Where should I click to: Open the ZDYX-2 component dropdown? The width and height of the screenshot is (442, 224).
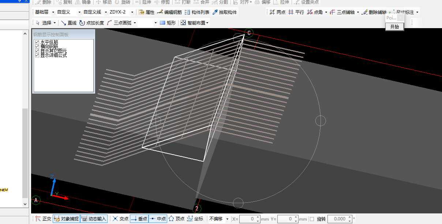(x=132, y=12)
